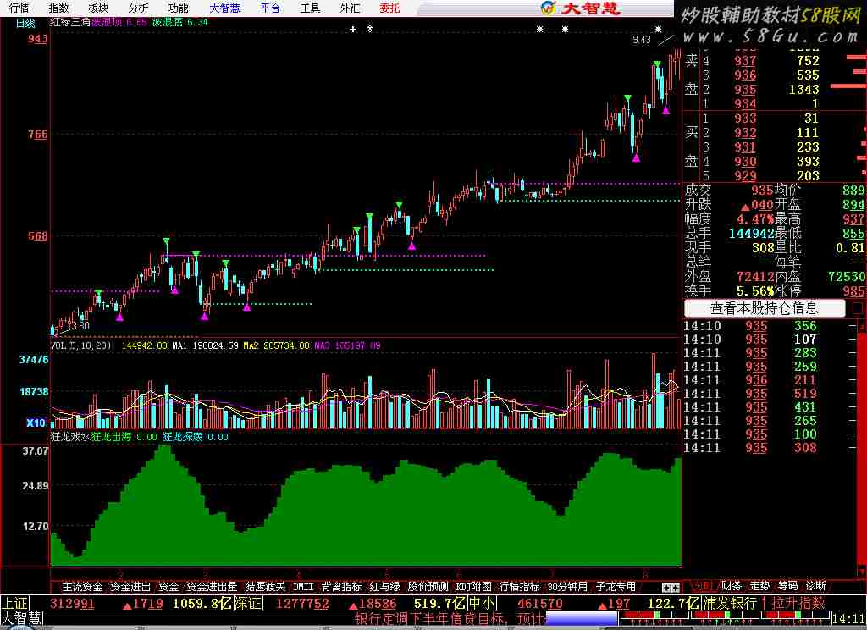
Task: Tick the box beside 查看本股持仓信息
Action: (857, 308)
